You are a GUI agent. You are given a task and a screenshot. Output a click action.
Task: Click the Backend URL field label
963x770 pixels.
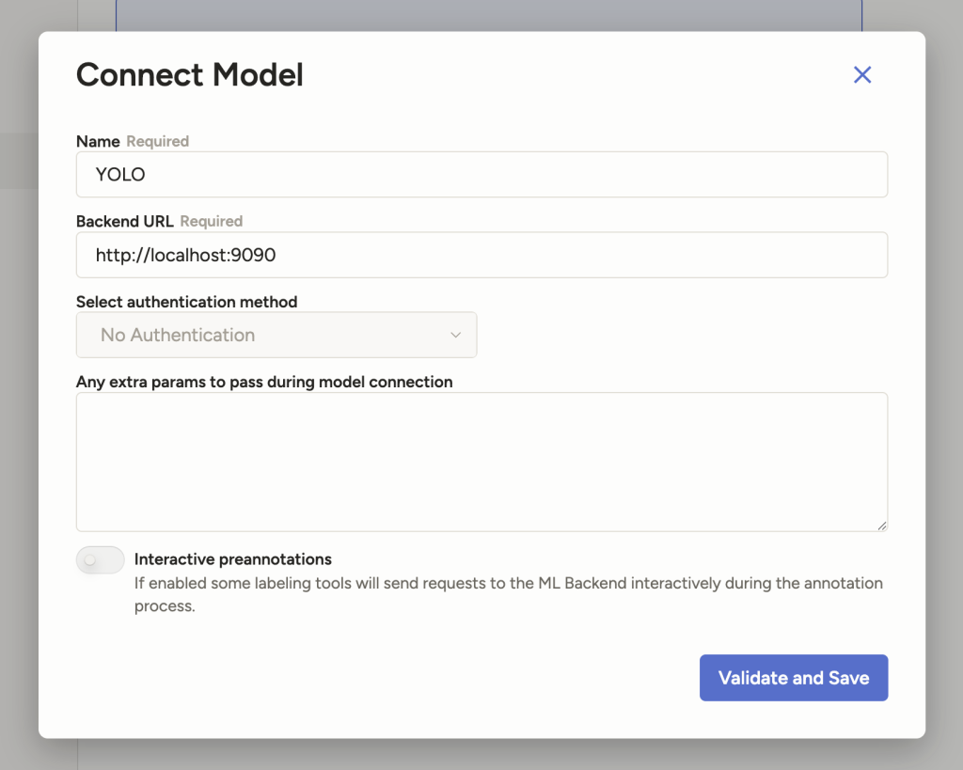[x=125, y=221]
